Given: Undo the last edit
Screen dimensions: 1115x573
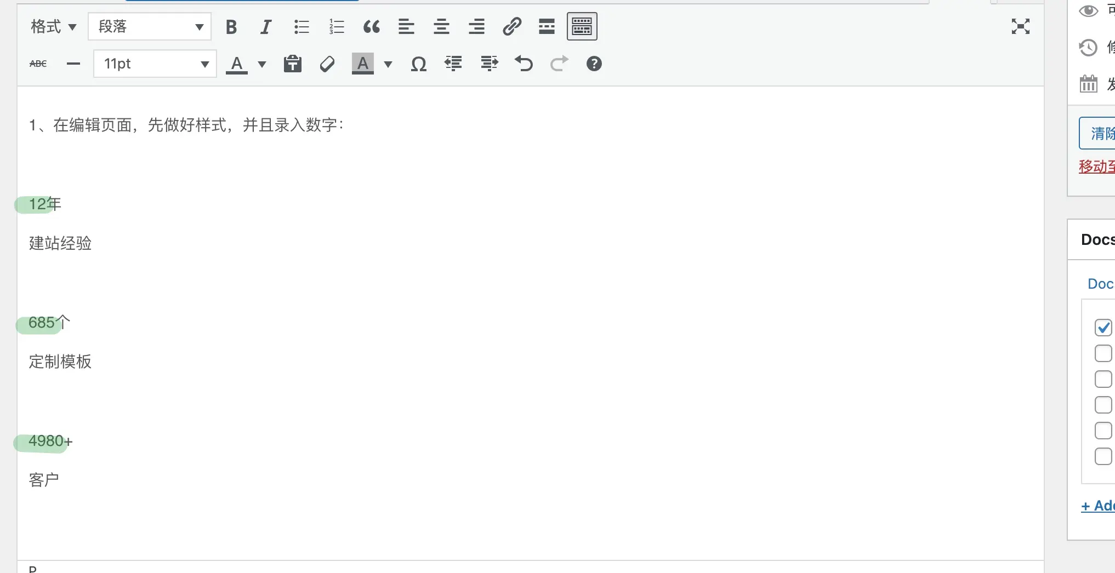Looking at the screenshot, I should pos(524,64).
